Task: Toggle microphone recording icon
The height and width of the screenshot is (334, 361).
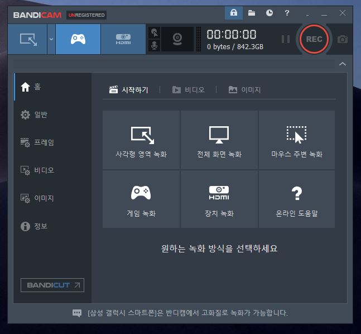Action: (154, 45)
